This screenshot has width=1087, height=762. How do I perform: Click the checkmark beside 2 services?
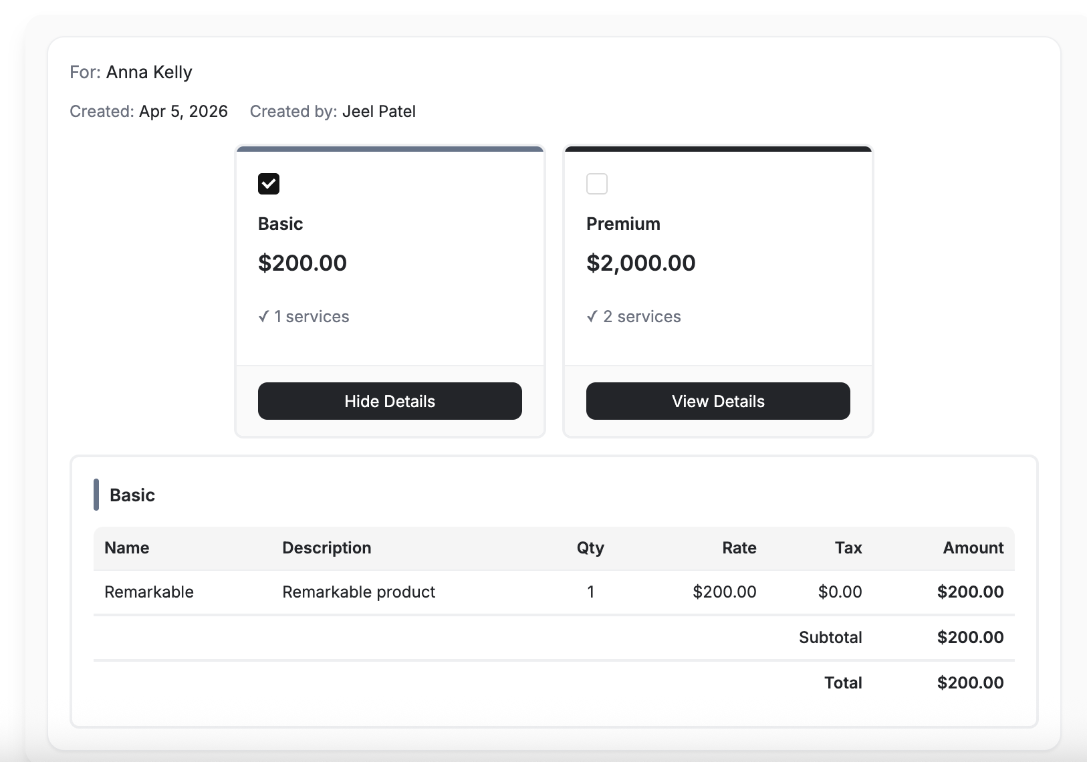[x=592, y=317]
